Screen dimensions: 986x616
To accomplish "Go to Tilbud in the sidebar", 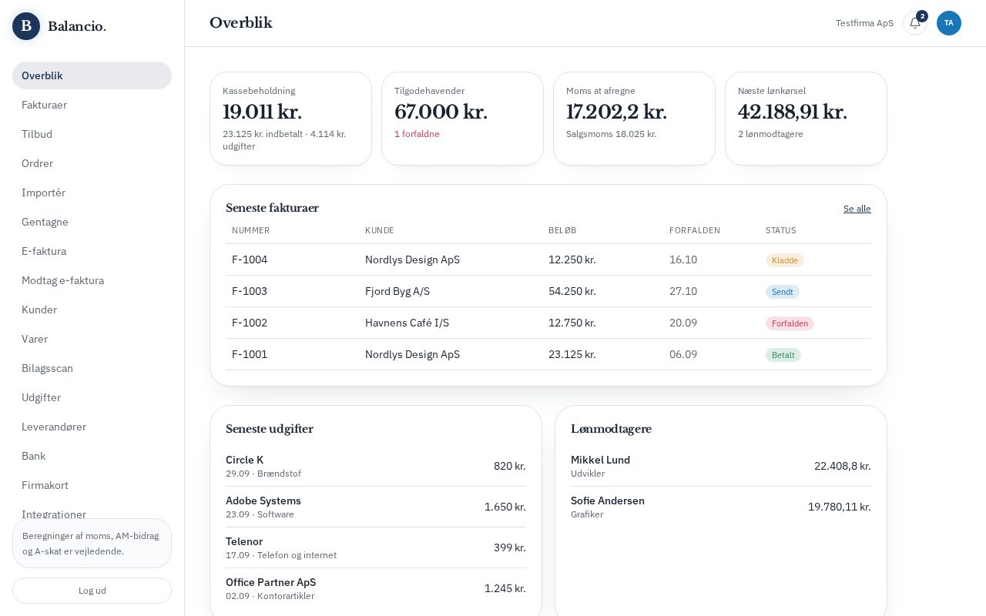I will pyautogui.click(x=92, y=134).
